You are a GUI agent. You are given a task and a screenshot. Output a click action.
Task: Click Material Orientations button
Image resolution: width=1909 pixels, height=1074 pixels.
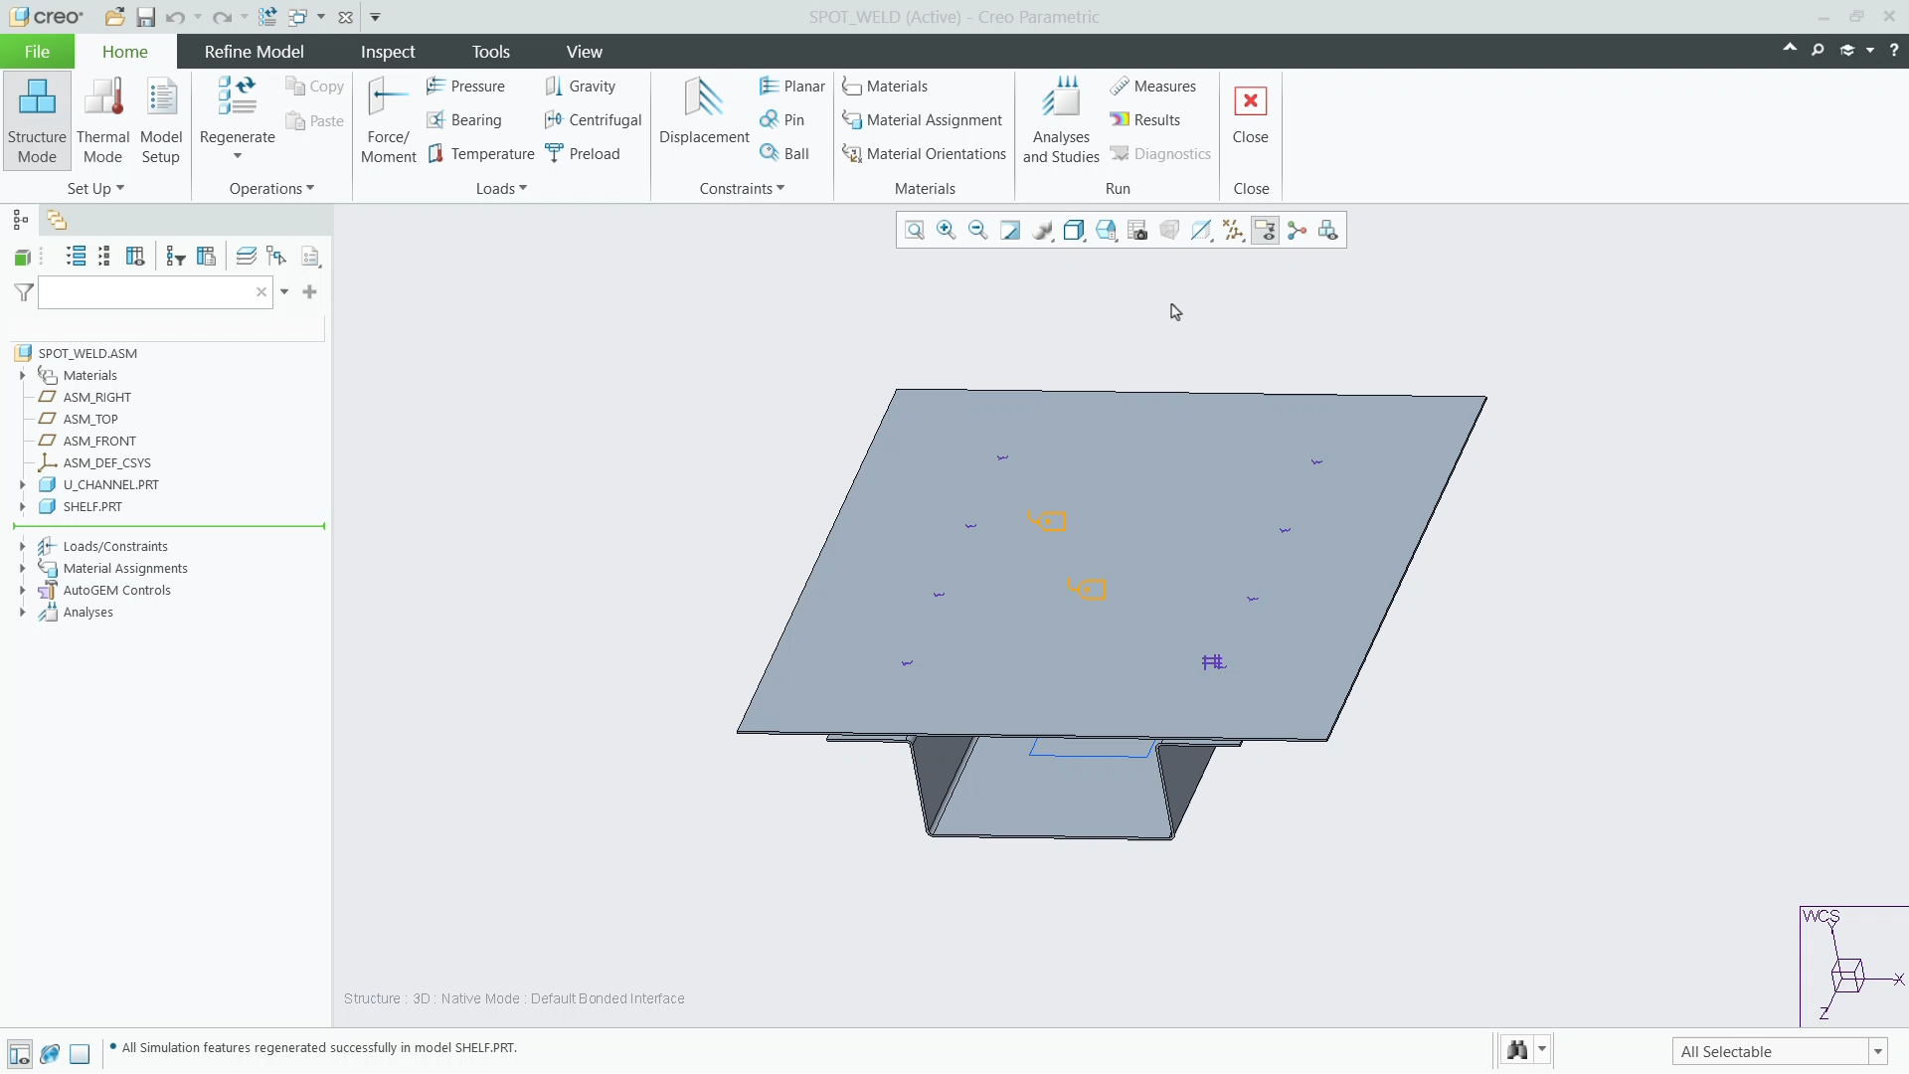(925, 154)
